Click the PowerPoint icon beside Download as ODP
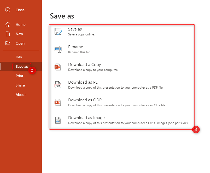Viewport: 210px width, 173px height. coord(58,102)
